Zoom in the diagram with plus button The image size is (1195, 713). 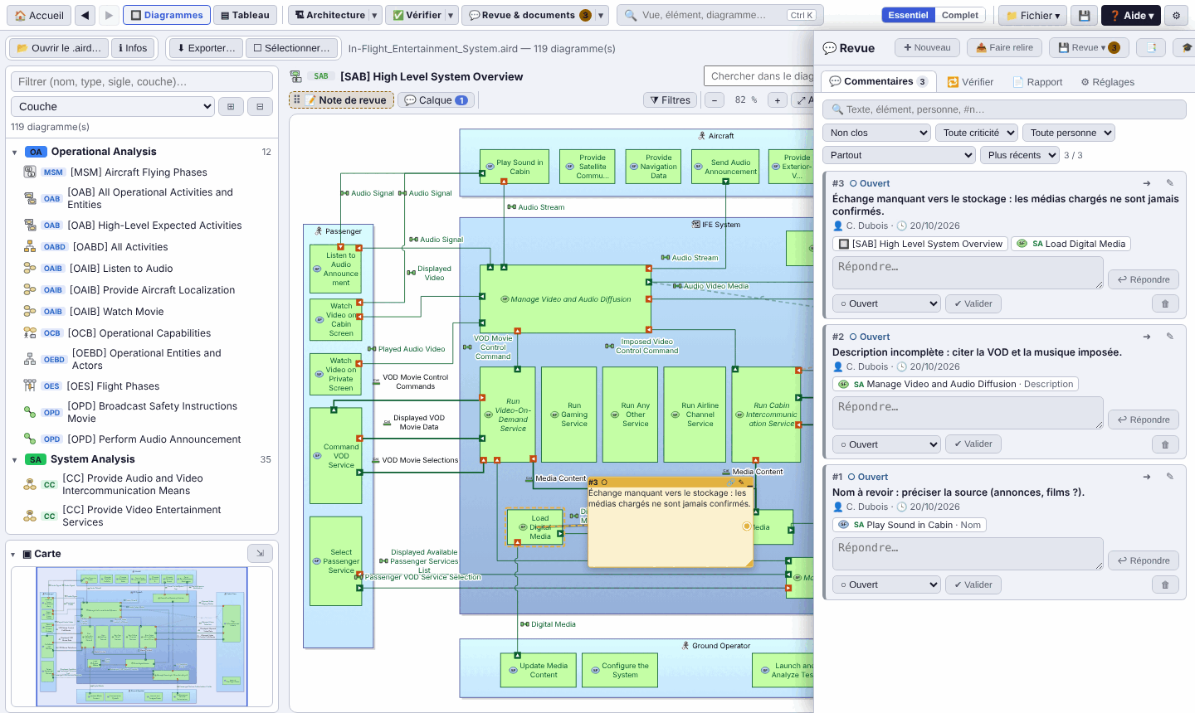tap(777, 100)
